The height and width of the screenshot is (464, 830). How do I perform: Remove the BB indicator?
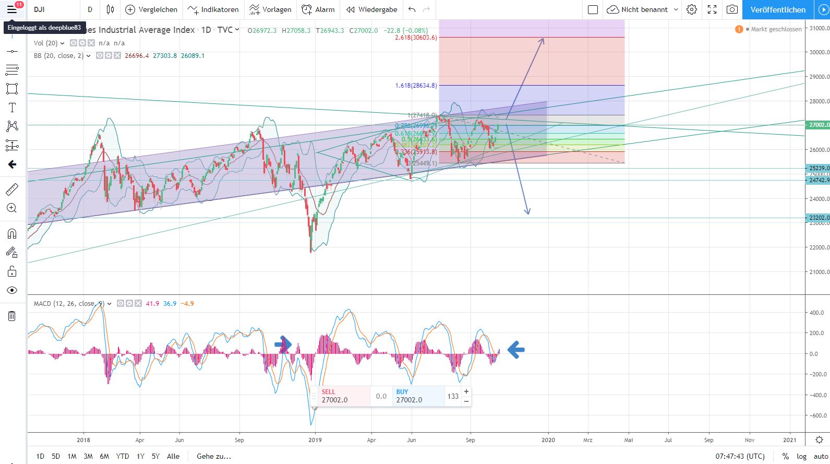pyautogui.click(x=117, y=56)
